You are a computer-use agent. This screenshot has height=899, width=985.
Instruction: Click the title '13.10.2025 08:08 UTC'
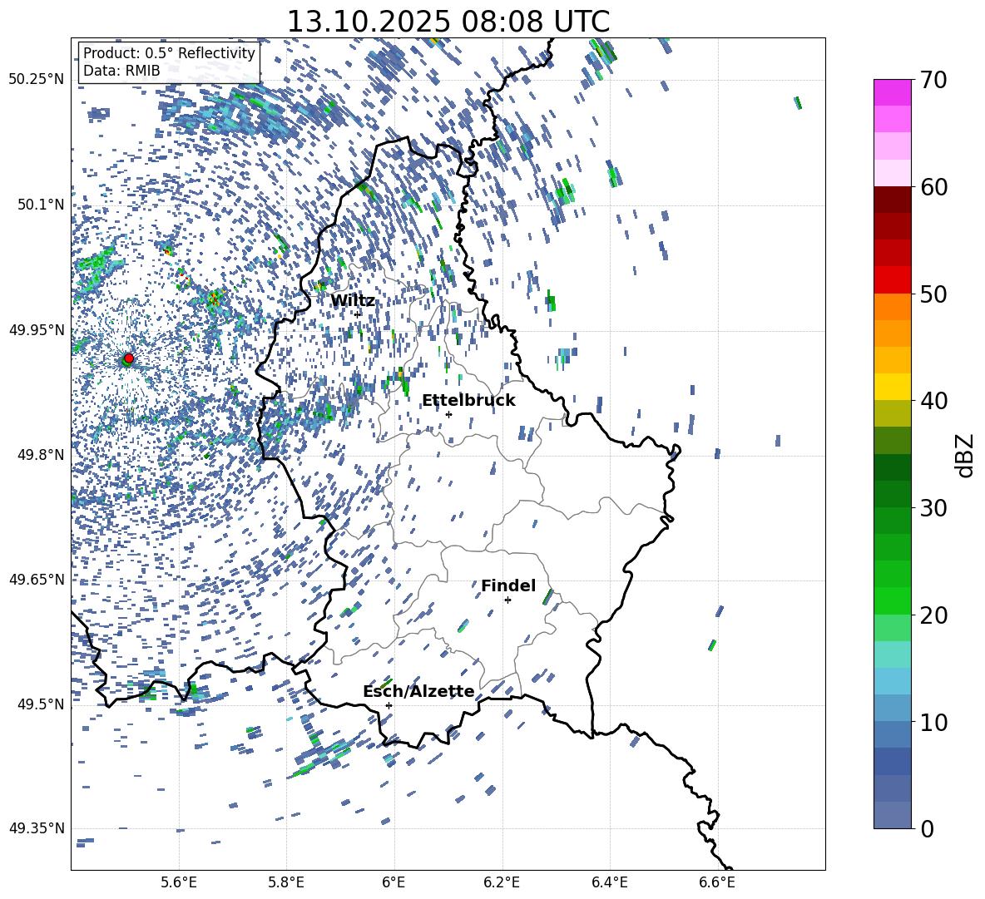pyautogui.click(x=448, y=22)
